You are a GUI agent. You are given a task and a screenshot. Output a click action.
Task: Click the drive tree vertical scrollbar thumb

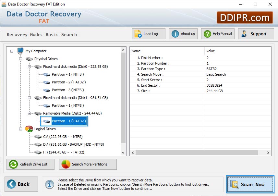[123, 98]
